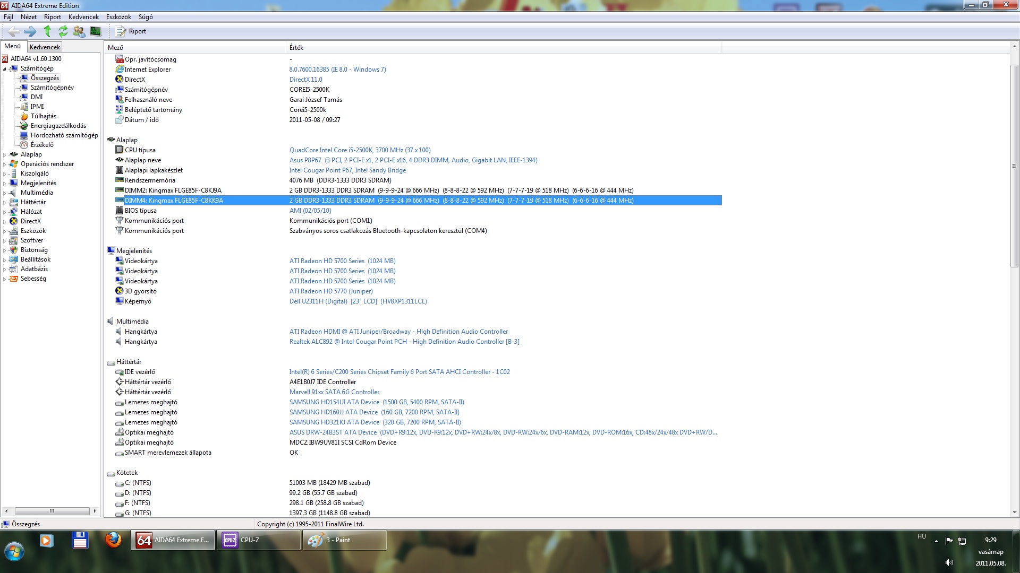Viewport: 1020px width, 573px height.
Task: Select the DIMM2 Kingmax memory row
Action: (x=418, y=190)
